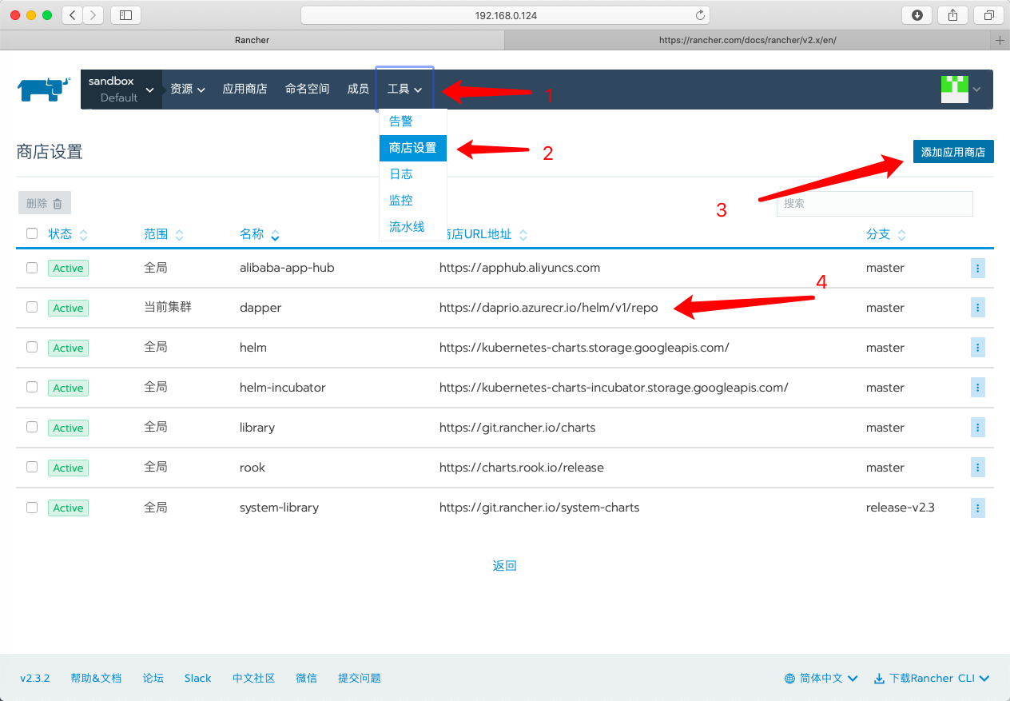Go back in Safari history
Viewport: 1010px width, 701px height.
coord(72,14)
